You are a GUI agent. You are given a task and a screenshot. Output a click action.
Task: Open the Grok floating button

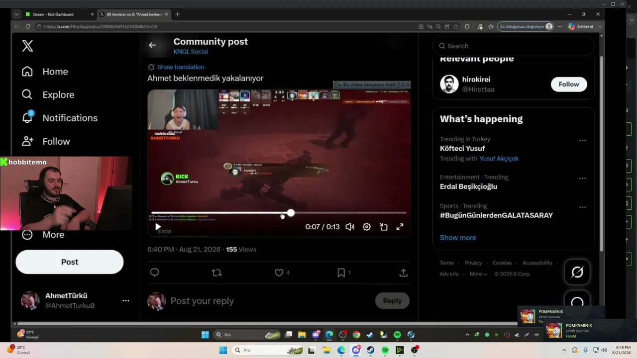coord(577,272)
